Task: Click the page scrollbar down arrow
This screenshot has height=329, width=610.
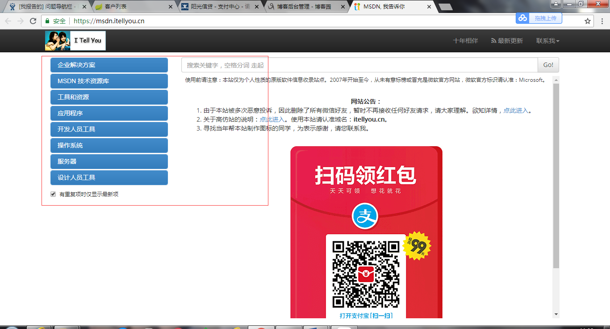Action: (x=555, y=314)
